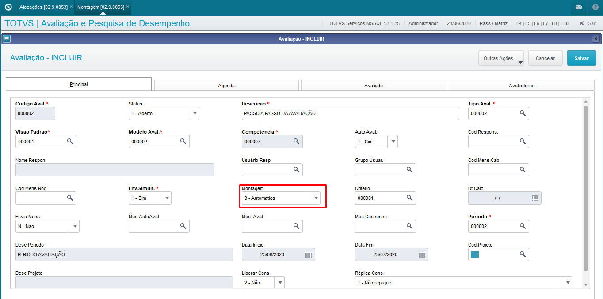The image size is (603, 299).
Task: Open lookup for Cod.Projeto field
Action: 522,254
